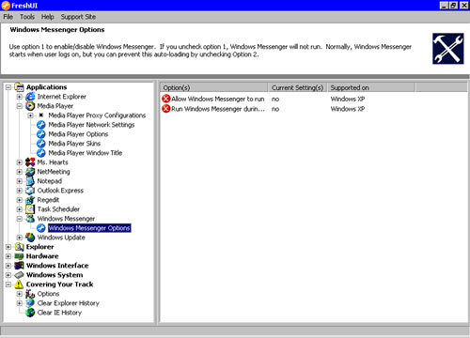Toggle the Allow Windows Messenger to run red X
The image size is (470, 338).
(x=166, y=99)
